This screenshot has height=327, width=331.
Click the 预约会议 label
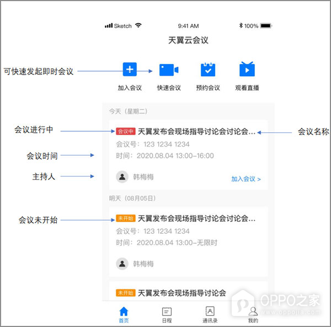click(208, 88)
